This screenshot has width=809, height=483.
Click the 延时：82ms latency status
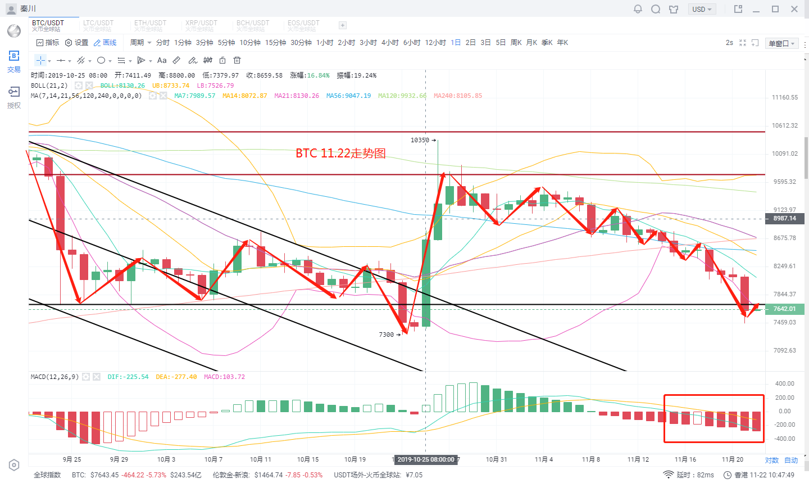(689, 475)
